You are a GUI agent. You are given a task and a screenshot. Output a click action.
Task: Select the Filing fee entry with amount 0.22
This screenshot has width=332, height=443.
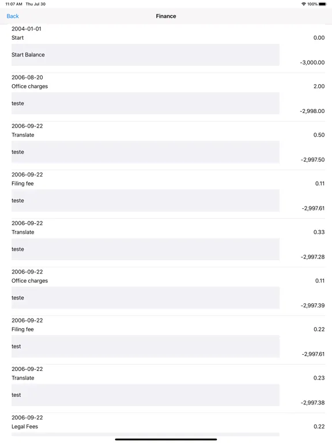coord(168,340)
